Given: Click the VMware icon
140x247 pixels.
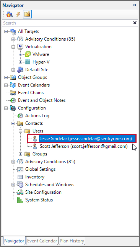Looking at the screenshot, I should click(x=28, y=54).
